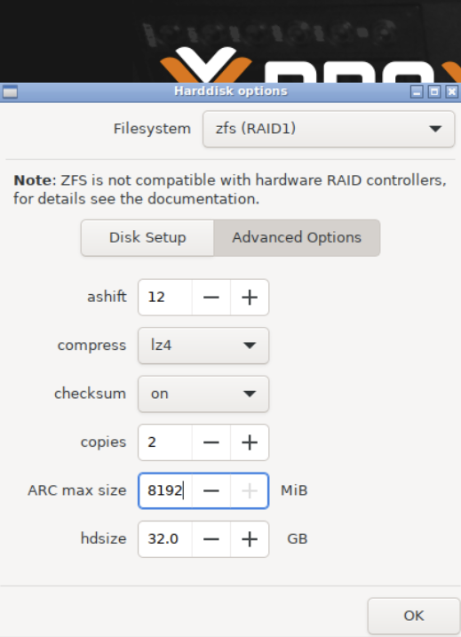This screenshot has height=637, width=461.
Task: Confirm settings with the OK button
Action: point(414,616)
